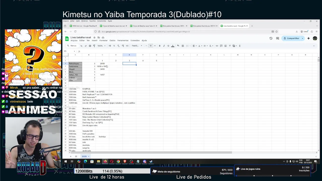Print the spreadsheet with the printer icon
The width and height of the screenshot is (322, 181).
[x=90, y=46]
